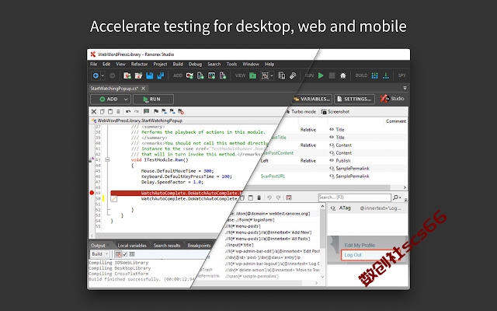The width and height of the screenshot is (497, 311).
Task: Collapse the code fold at line 43
Action: click(107, 159)
